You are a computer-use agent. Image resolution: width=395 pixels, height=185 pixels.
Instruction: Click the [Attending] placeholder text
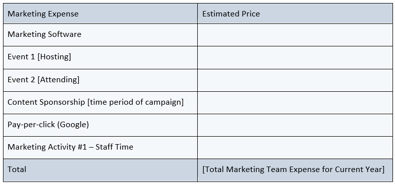point(58,80)
